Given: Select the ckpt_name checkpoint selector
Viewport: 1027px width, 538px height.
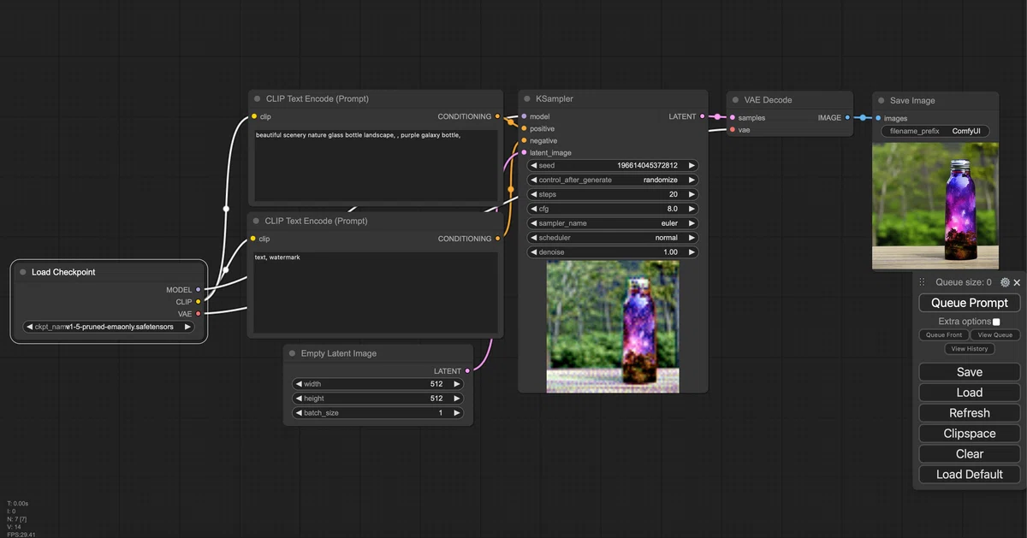Looking at the screenshot, I should coord(109,326).
